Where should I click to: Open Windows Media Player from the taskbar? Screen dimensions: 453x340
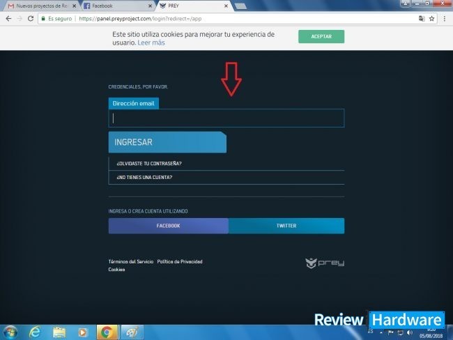83,332
